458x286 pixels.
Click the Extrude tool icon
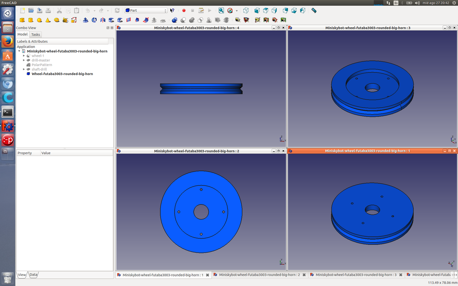click(86, 20)
